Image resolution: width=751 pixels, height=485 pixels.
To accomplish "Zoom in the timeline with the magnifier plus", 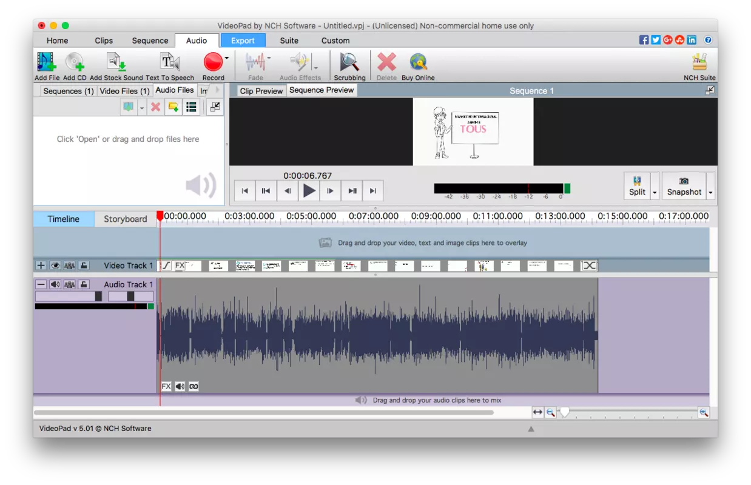I will (x=704, y=412).
